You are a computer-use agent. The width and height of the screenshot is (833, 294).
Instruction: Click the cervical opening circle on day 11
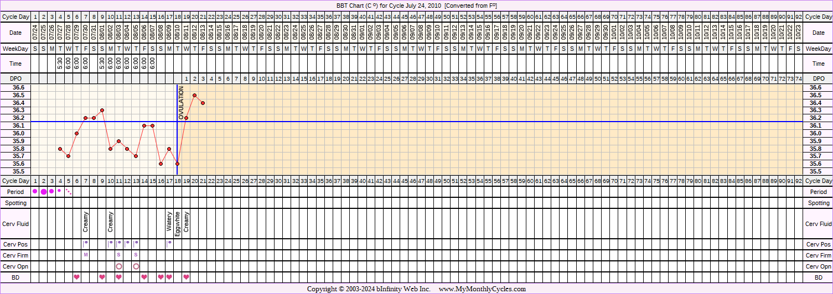coord(119,266)
